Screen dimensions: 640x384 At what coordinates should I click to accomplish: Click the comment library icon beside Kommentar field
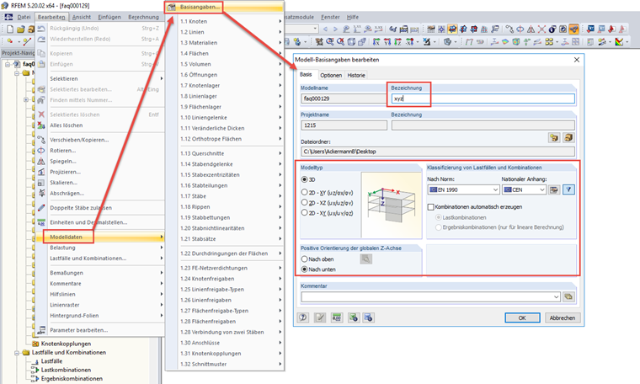(x=568, y=296)
